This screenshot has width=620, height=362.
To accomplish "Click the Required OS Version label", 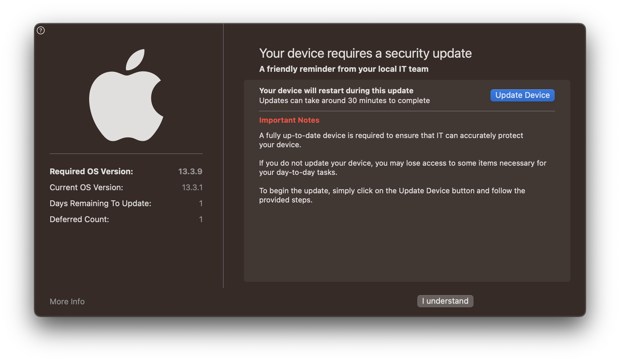I will (x=91, y=171).
